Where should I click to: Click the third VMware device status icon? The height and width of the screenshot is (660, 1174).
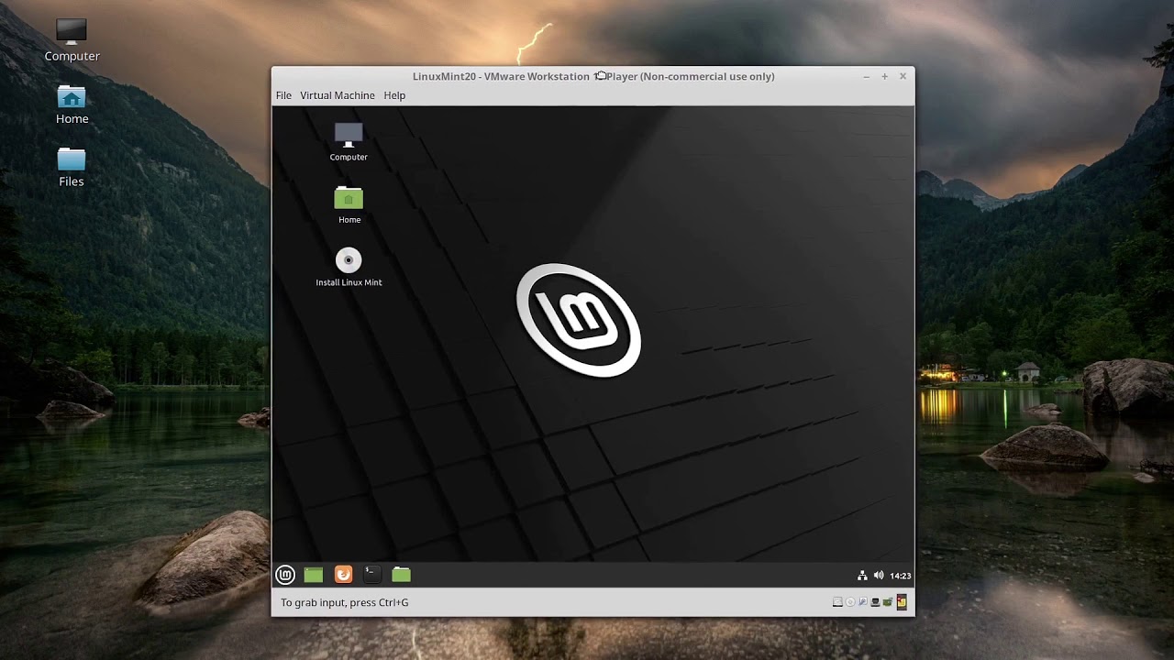pos(863,602)
